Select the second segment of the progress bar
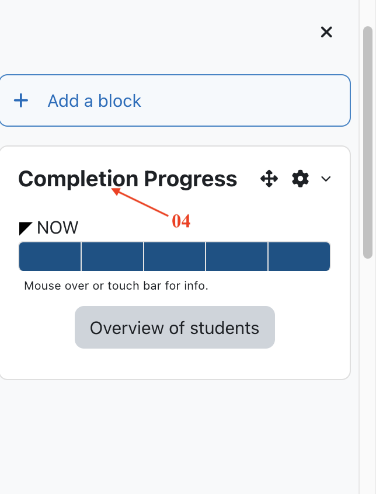 coord(113,256)
